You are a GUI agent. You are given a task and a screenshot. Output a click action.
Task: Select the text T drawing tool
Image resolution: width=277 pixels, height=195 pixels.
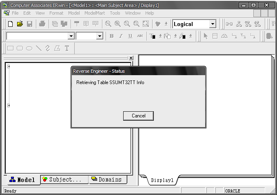tap(67, 48)
